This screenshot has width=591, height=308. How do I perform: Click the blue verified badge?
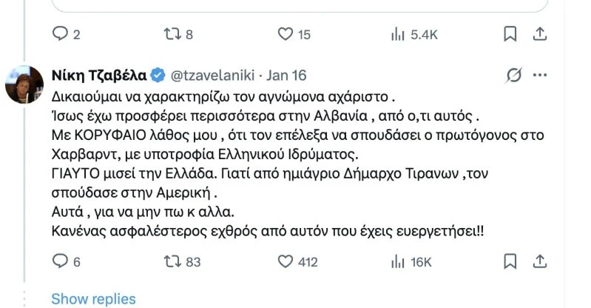(158, 76)
